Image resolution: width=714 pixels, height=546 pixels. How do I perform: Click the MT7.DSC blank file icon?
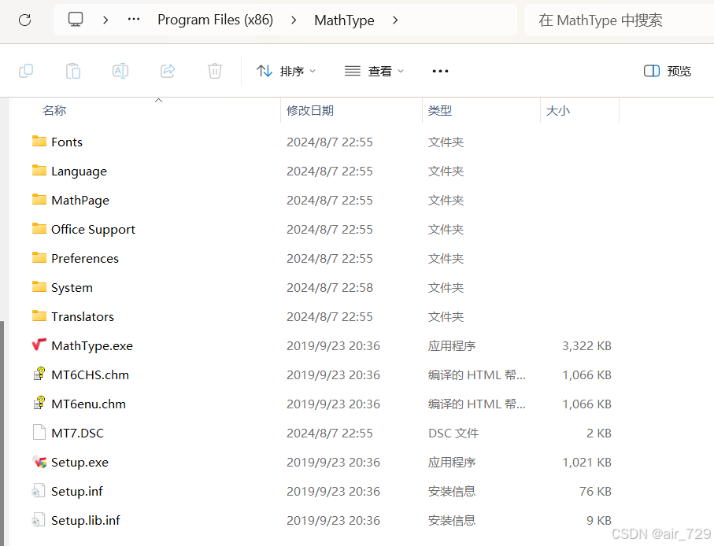[39, 432]
